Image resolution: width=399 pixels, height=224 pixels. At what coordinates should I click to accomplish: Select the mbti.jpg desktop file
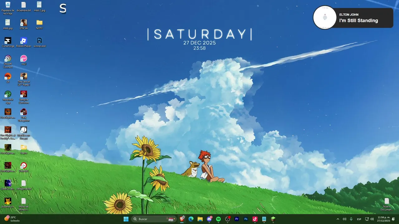pos(8,25)
